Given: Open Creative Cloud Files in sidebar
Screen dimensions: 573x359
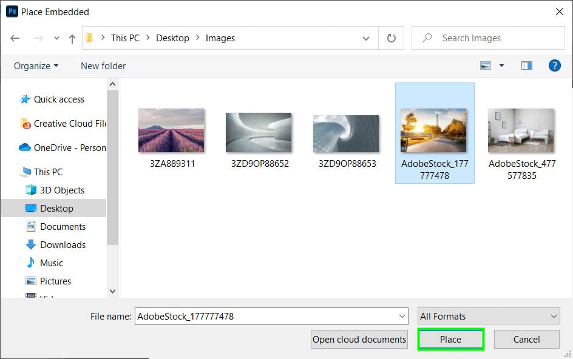Looking at the screenshot, I should pos(70,124).
